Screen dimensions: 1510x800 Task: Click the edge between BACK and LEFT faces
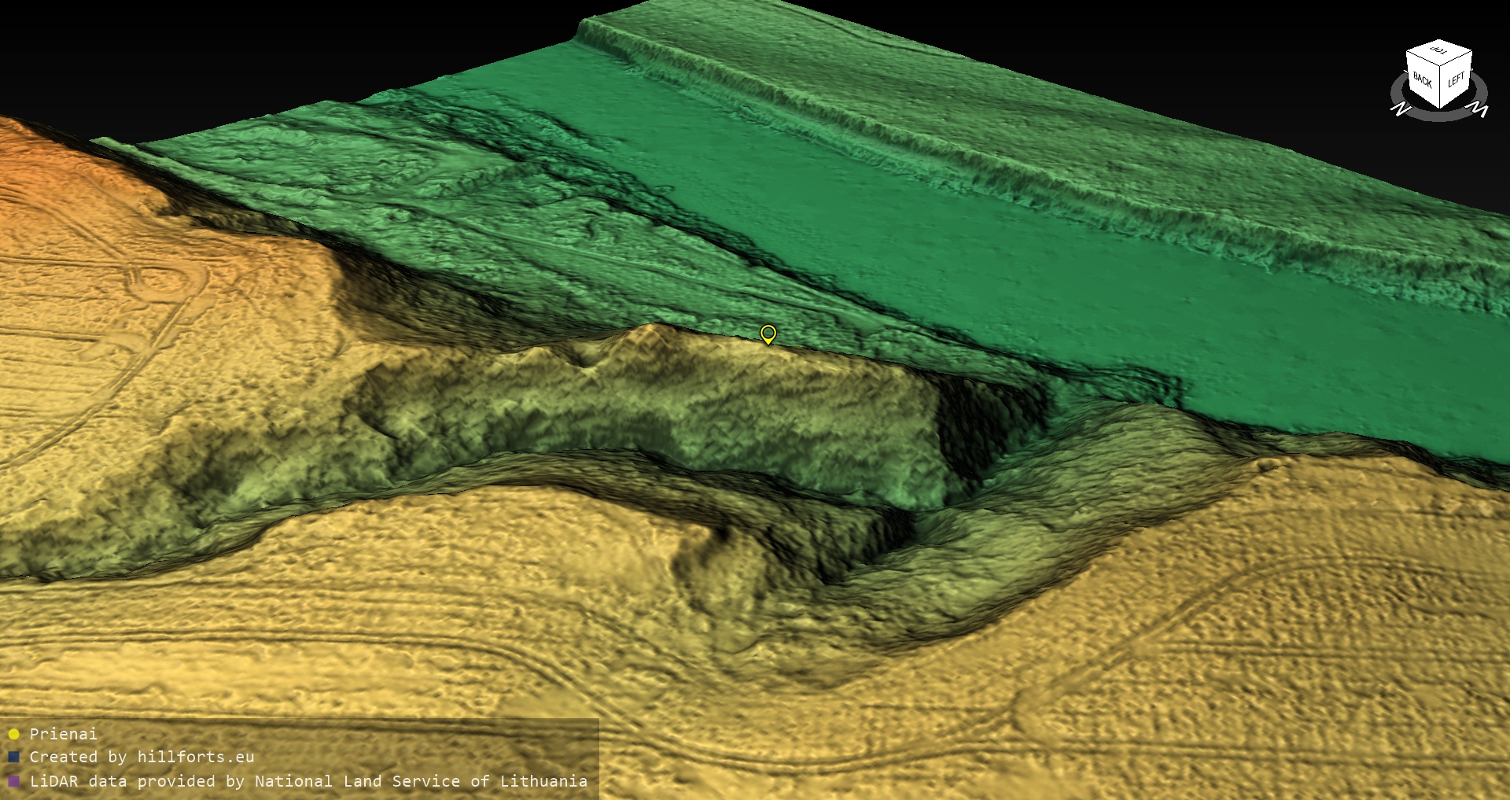point(1440,88)
